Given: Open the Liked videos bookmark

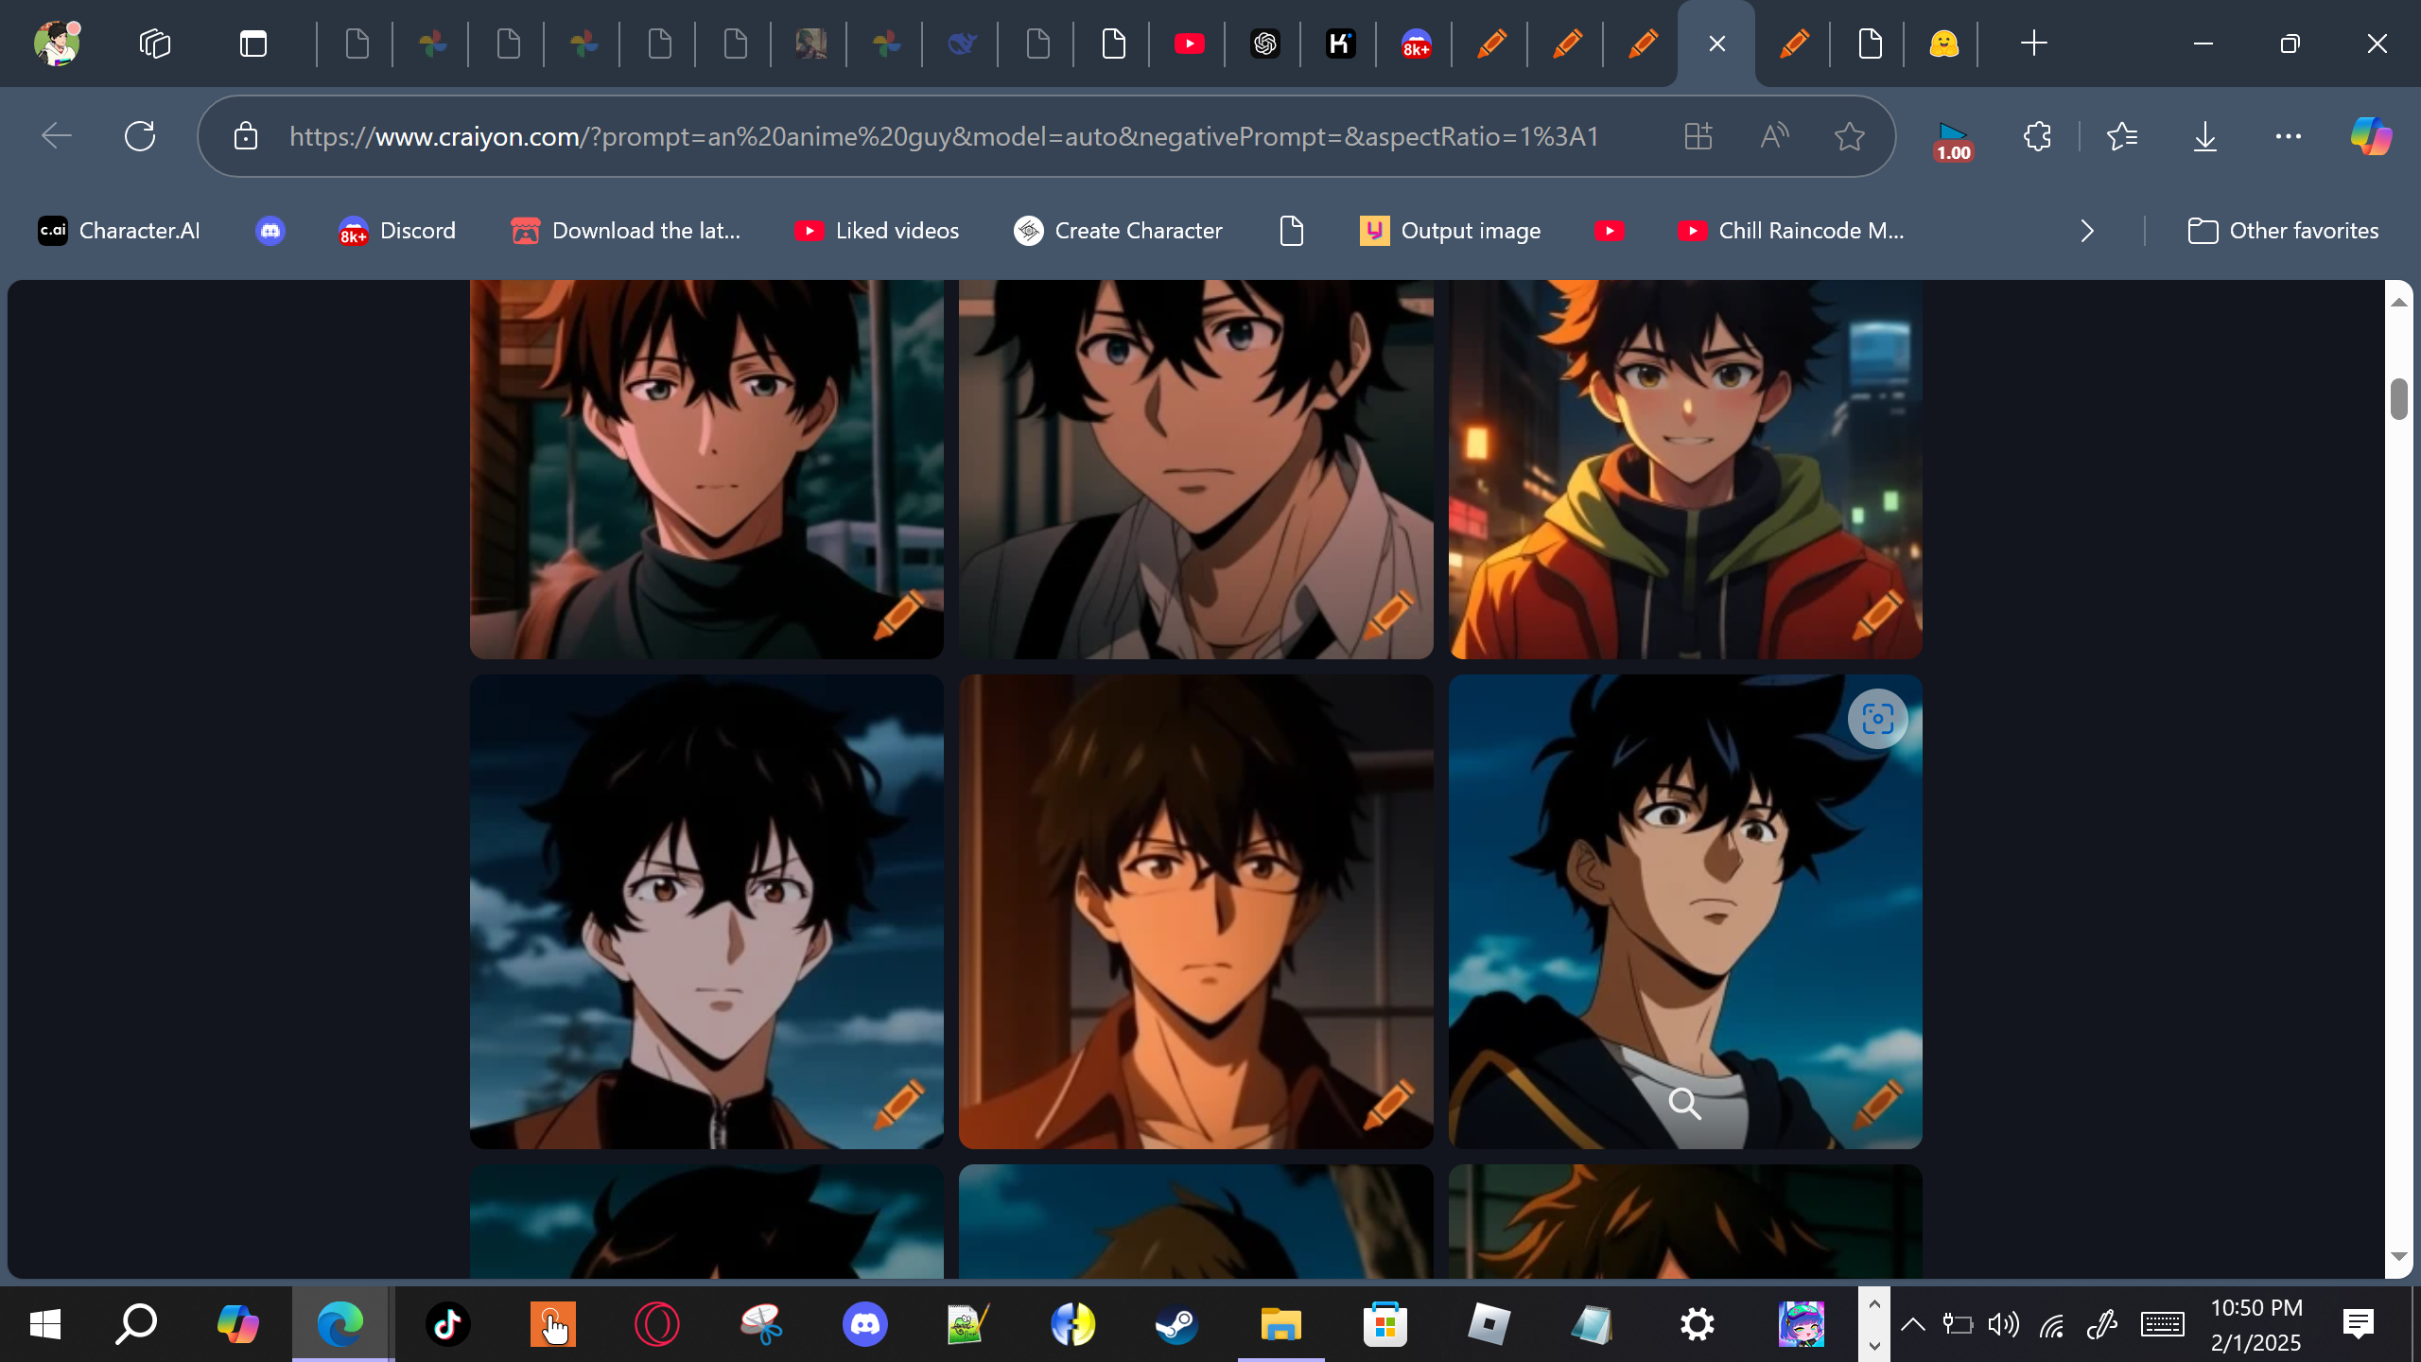Looking at the screenshot, I should coord(877,231).
